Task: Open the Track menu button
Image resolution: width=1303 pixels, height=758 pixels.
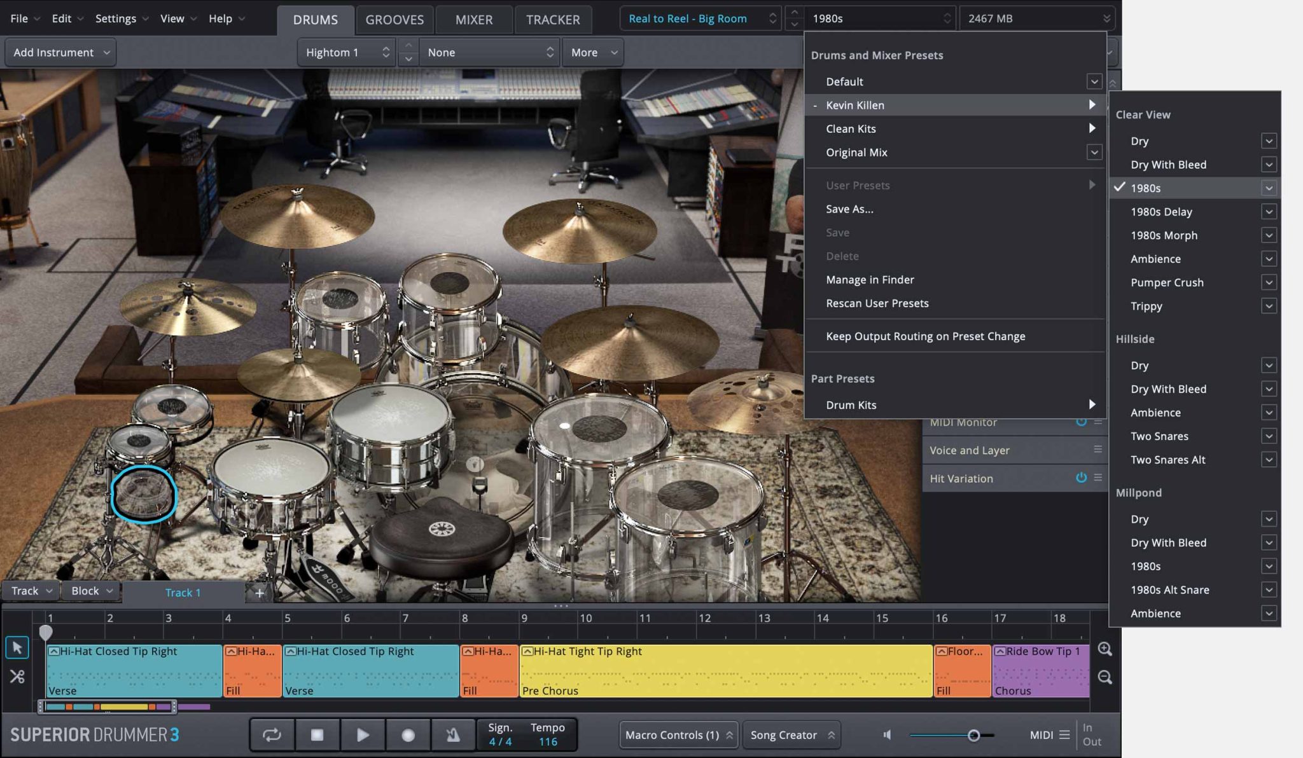Action: pyautogui.click(x=31, y=591)
